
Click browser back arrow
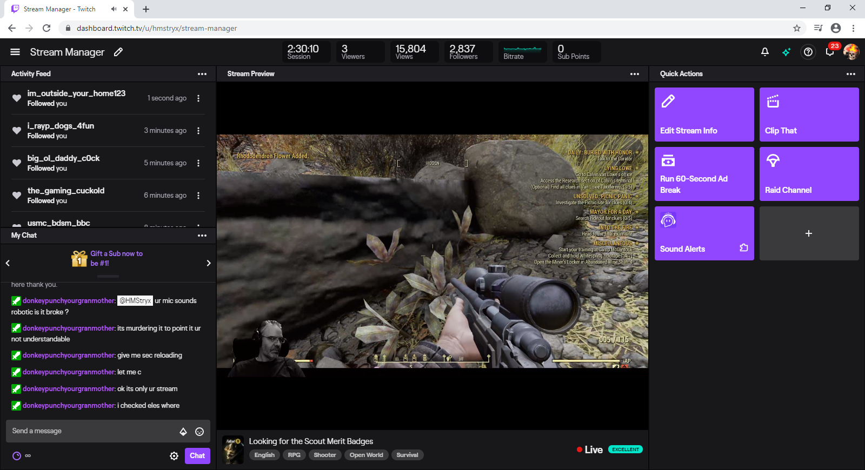(12, 28)
